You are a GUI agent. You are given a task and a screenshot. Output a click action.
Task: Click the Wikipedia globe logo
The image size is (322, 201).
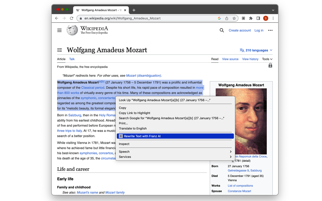(x=72, y=30)
